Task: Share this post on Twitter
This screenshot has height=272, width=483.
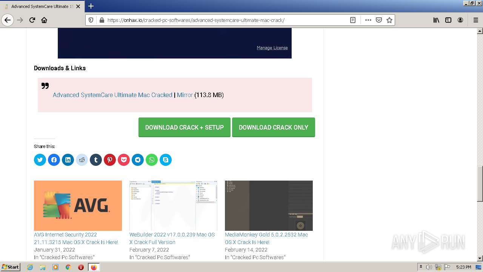Action: [40, 160]
